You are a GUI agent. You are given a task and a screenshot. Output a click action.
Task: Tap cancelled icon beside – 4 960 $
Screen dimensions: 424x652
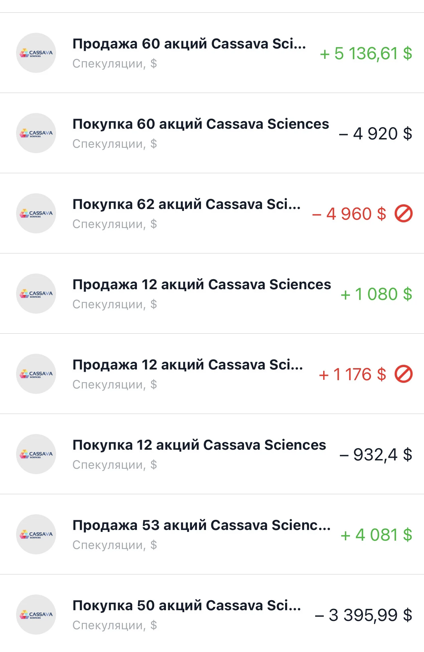pos(404,214)
